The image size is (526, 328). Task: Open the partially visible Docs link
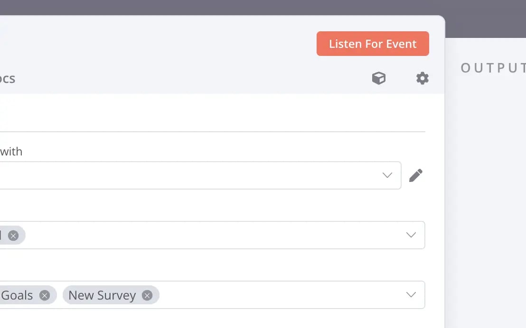[8, 78]
